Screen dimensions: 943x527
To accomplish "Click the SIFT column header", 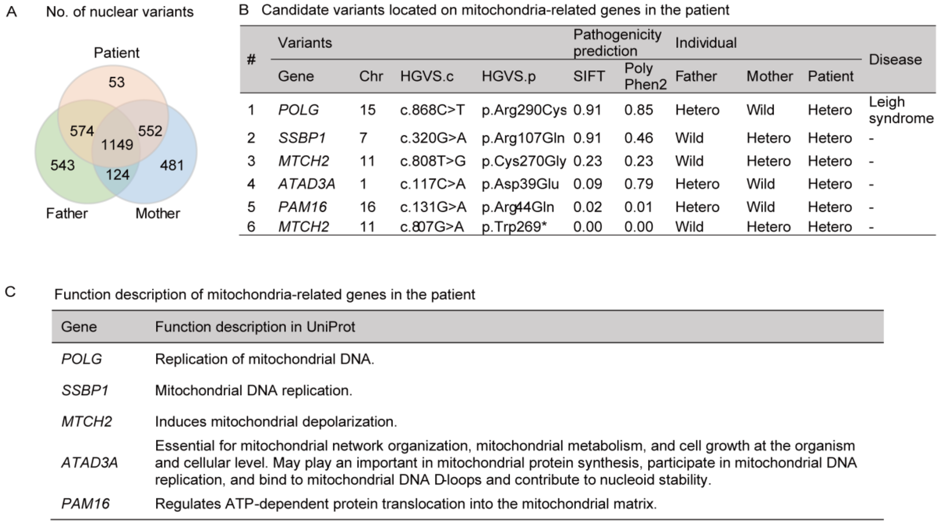I will point(589,76).
